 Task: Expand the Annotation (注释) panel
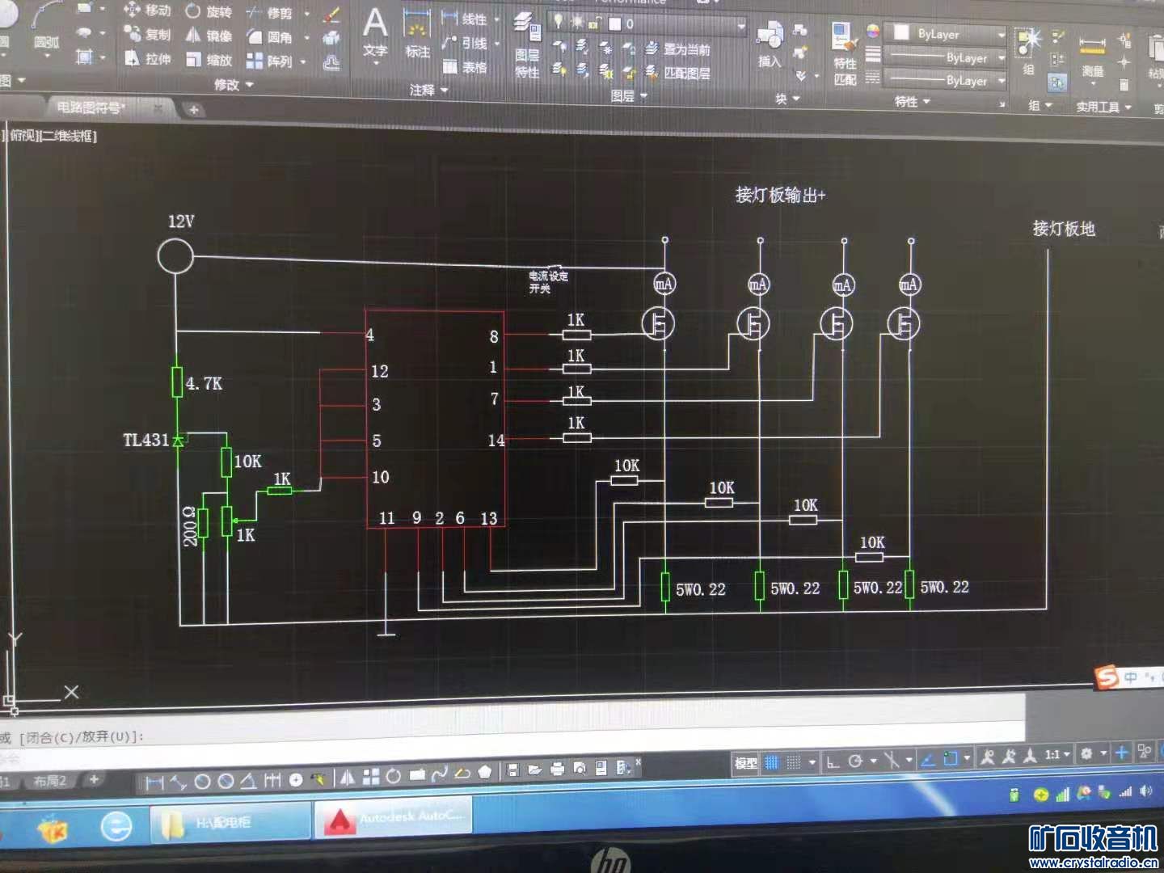coord(428,91)
